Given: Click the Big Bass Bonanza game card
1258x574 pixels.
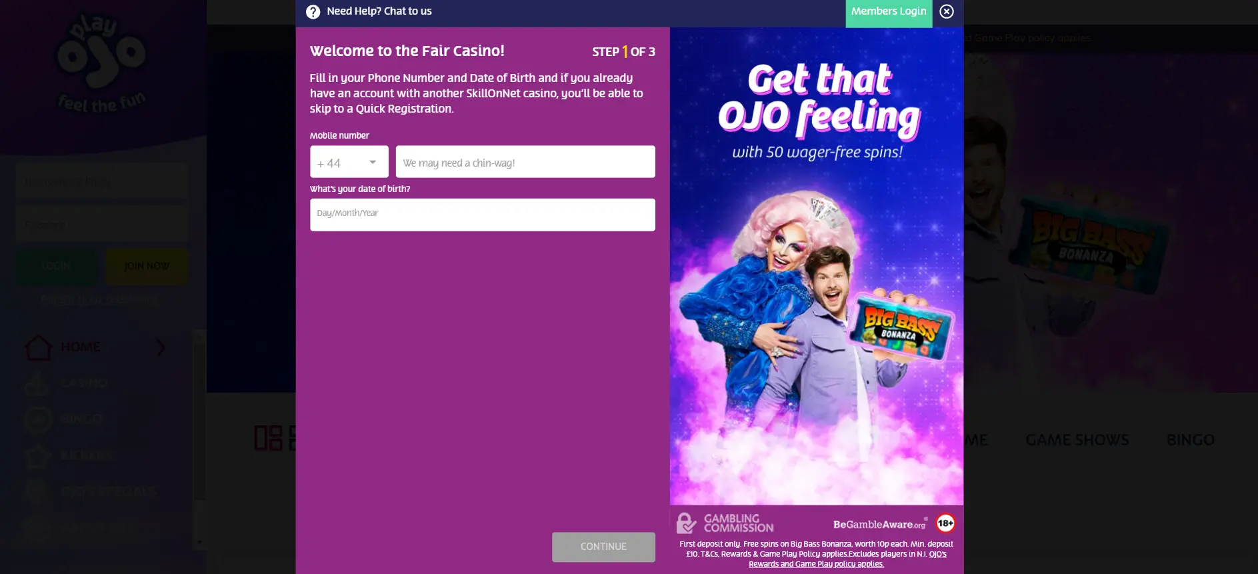Looking at the screenshot, I should pyautogui.click(x=900, y=326).
